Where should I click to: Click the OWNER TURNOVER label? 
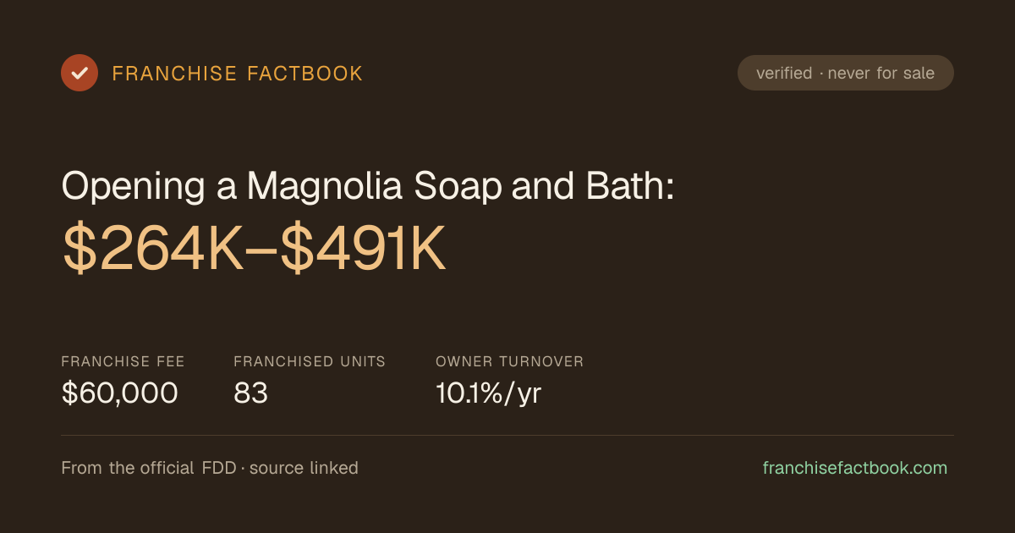tap(510, 361)
